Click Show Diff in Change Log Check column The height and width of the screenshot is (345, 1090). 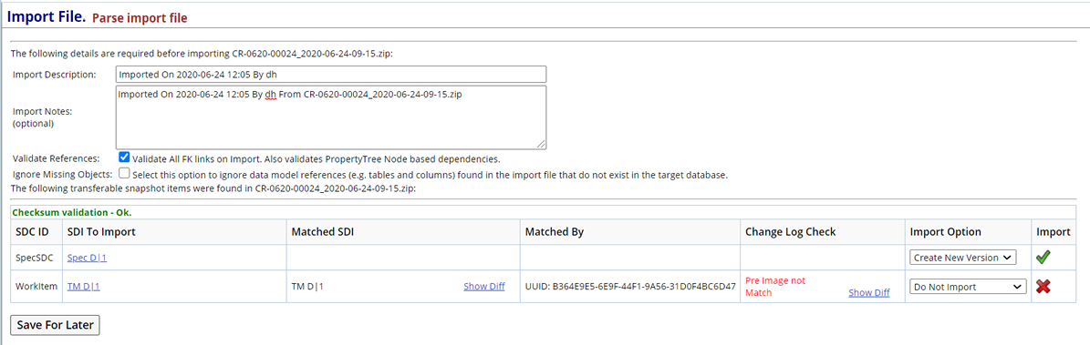point(869,292)
